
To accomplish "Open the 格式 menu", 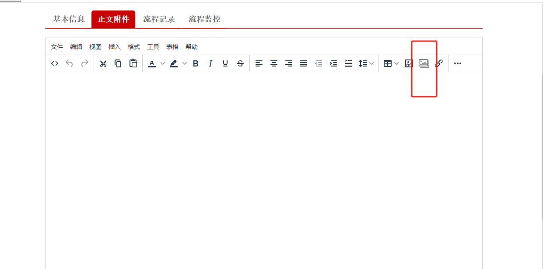I will coord(134,47).
